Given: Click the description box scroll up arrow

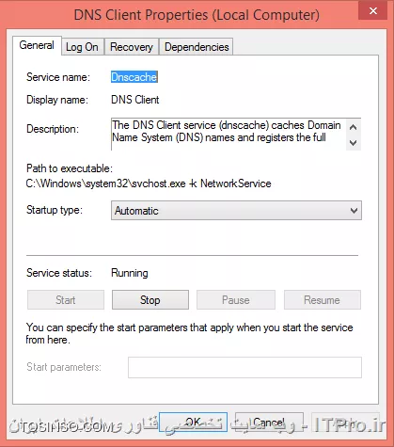Looking at the screenshot, I should [x=354, y=127].
